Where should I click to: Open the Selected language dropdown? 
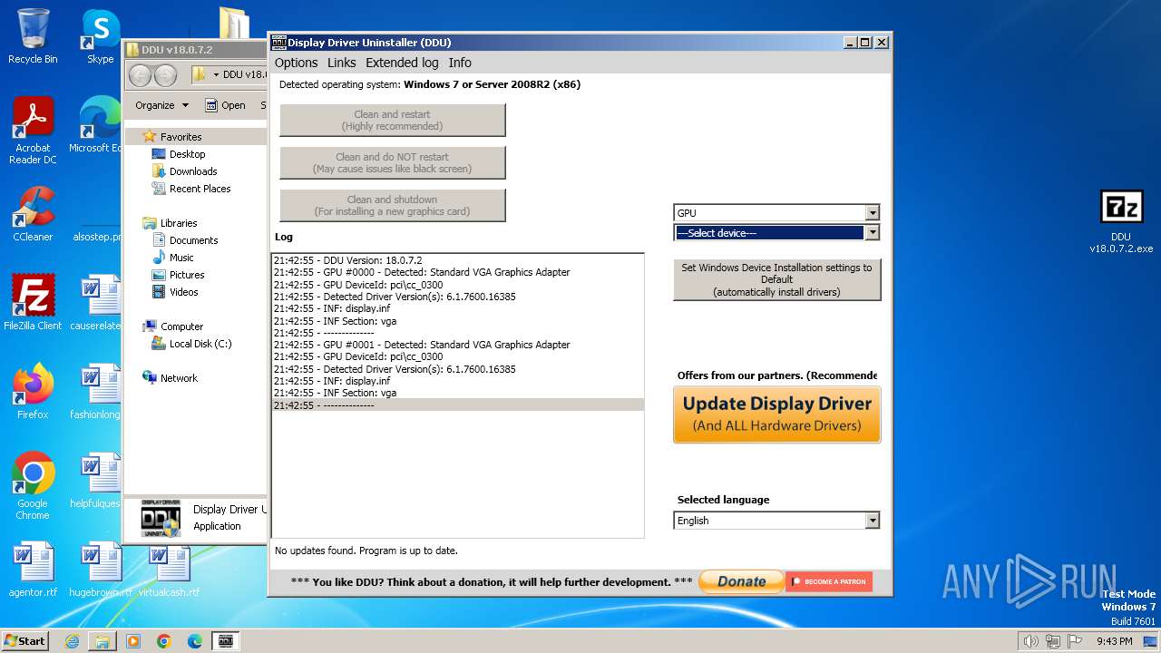coord(872,521)
